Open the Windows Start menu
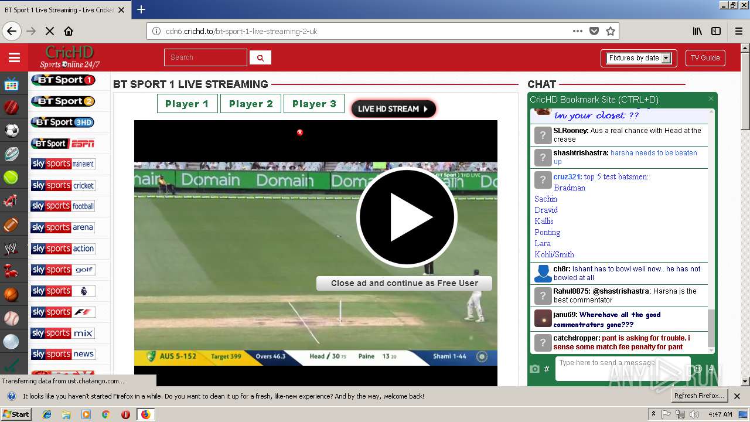Screen dimensions: 750x422 point(16,414)
